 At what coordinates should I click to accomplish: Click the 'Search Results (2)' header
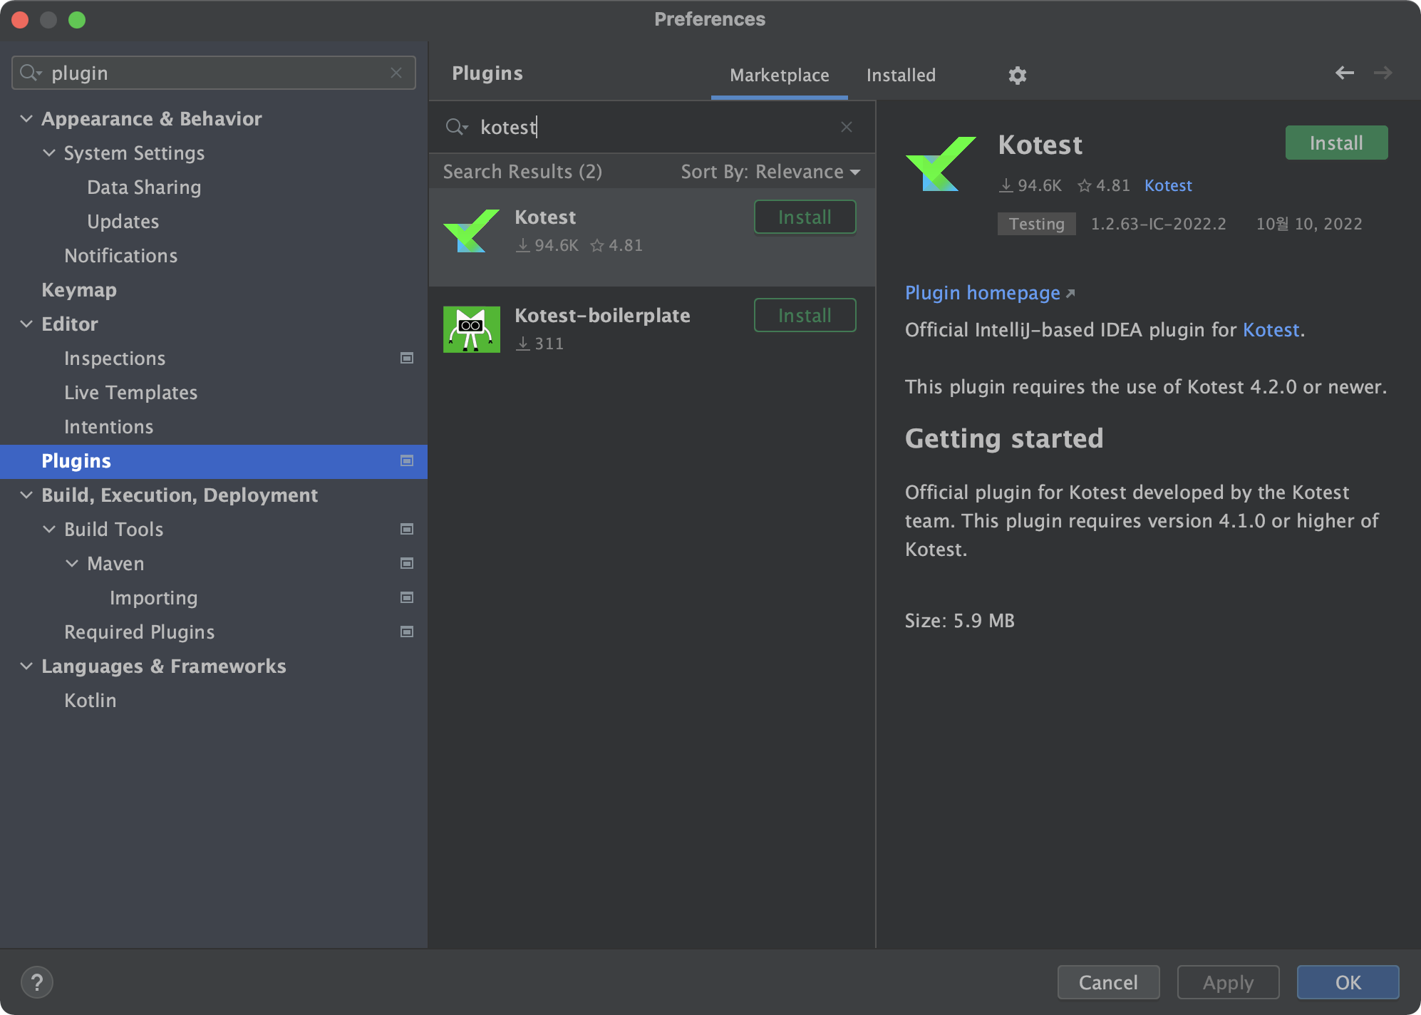click(x=522, y=172)
